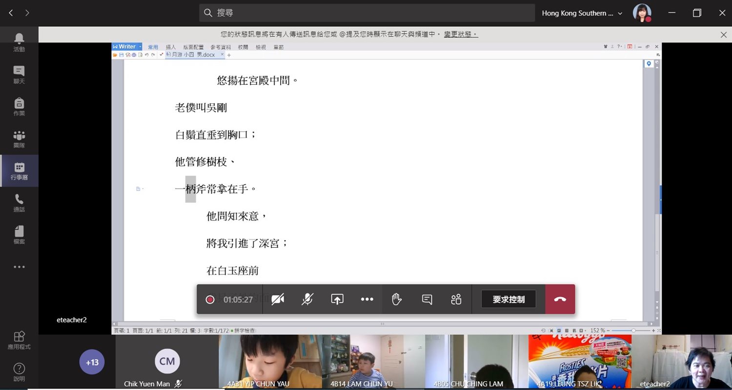732x390 pixels.
Task: Show the participants list
Action: 456,299
